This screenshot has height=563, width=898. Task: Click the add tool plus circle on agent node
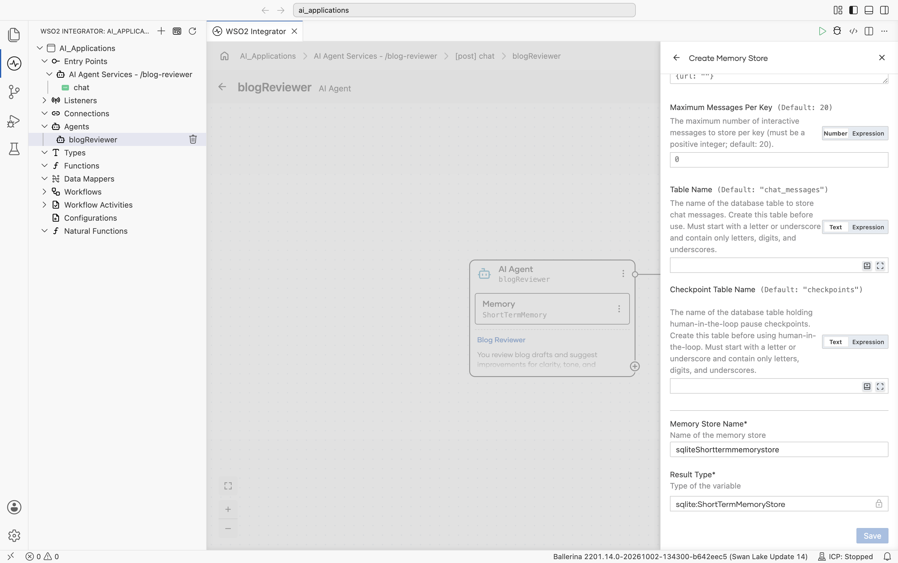click(x=635, y=366)
